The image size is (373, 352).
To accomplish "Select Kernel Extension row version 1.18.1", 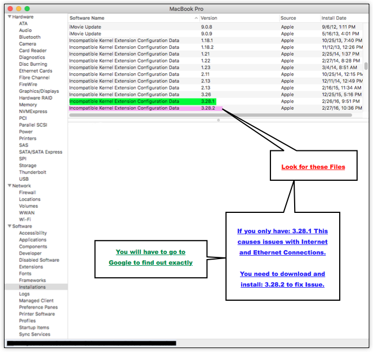I will [x=216, y=41].
